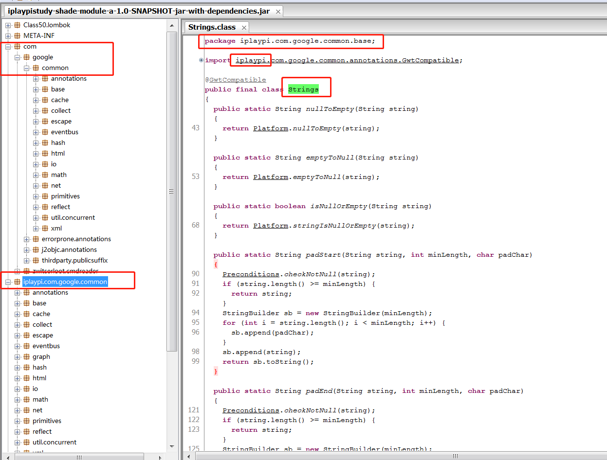Screen dimensions: 607x460
Task: Collapse the common node under google
Action: click(x=26, y=68)
